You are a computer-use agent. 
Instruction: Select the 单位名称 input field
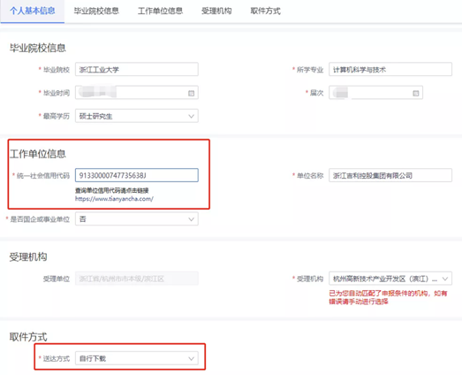coord(390,175)
